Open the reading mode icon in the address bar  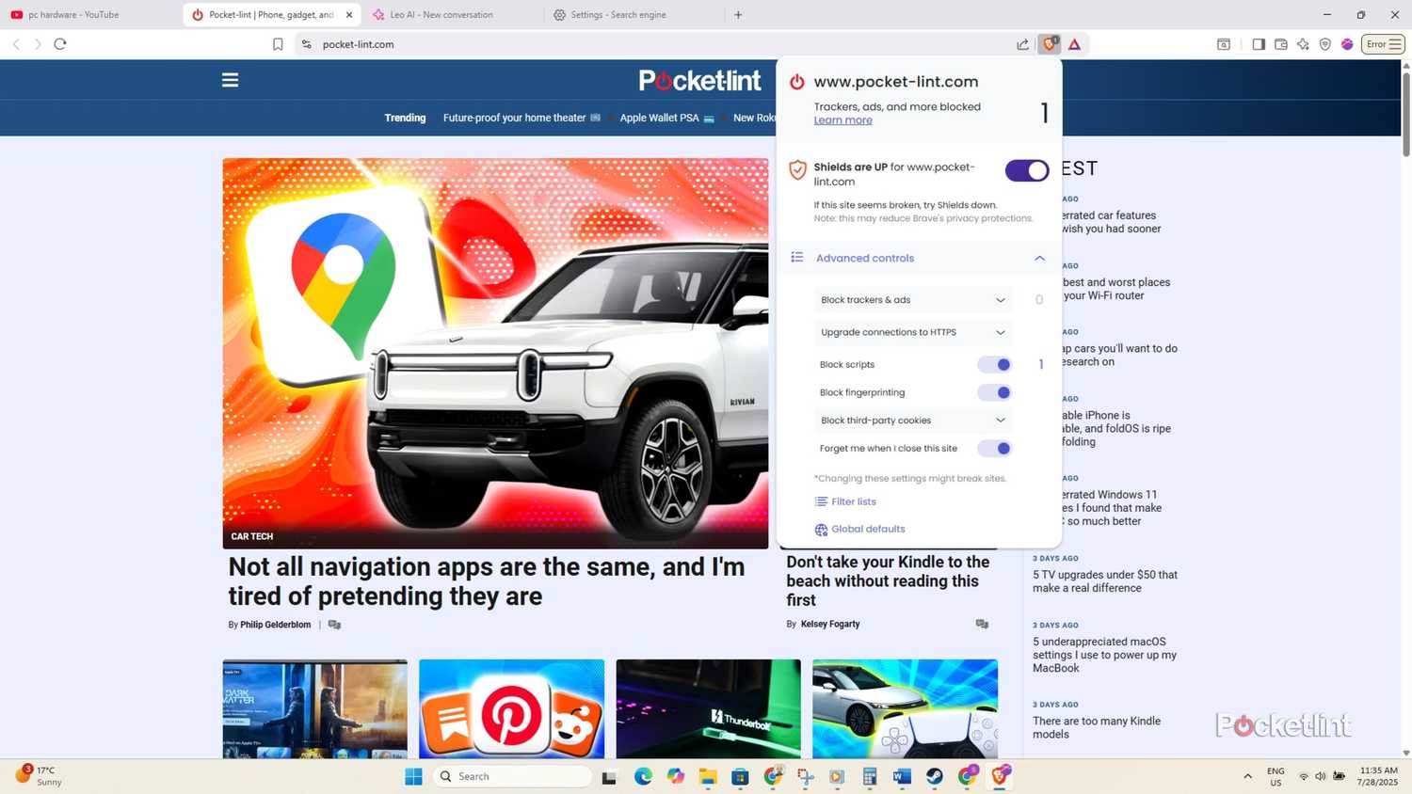tap(1223, 44)
